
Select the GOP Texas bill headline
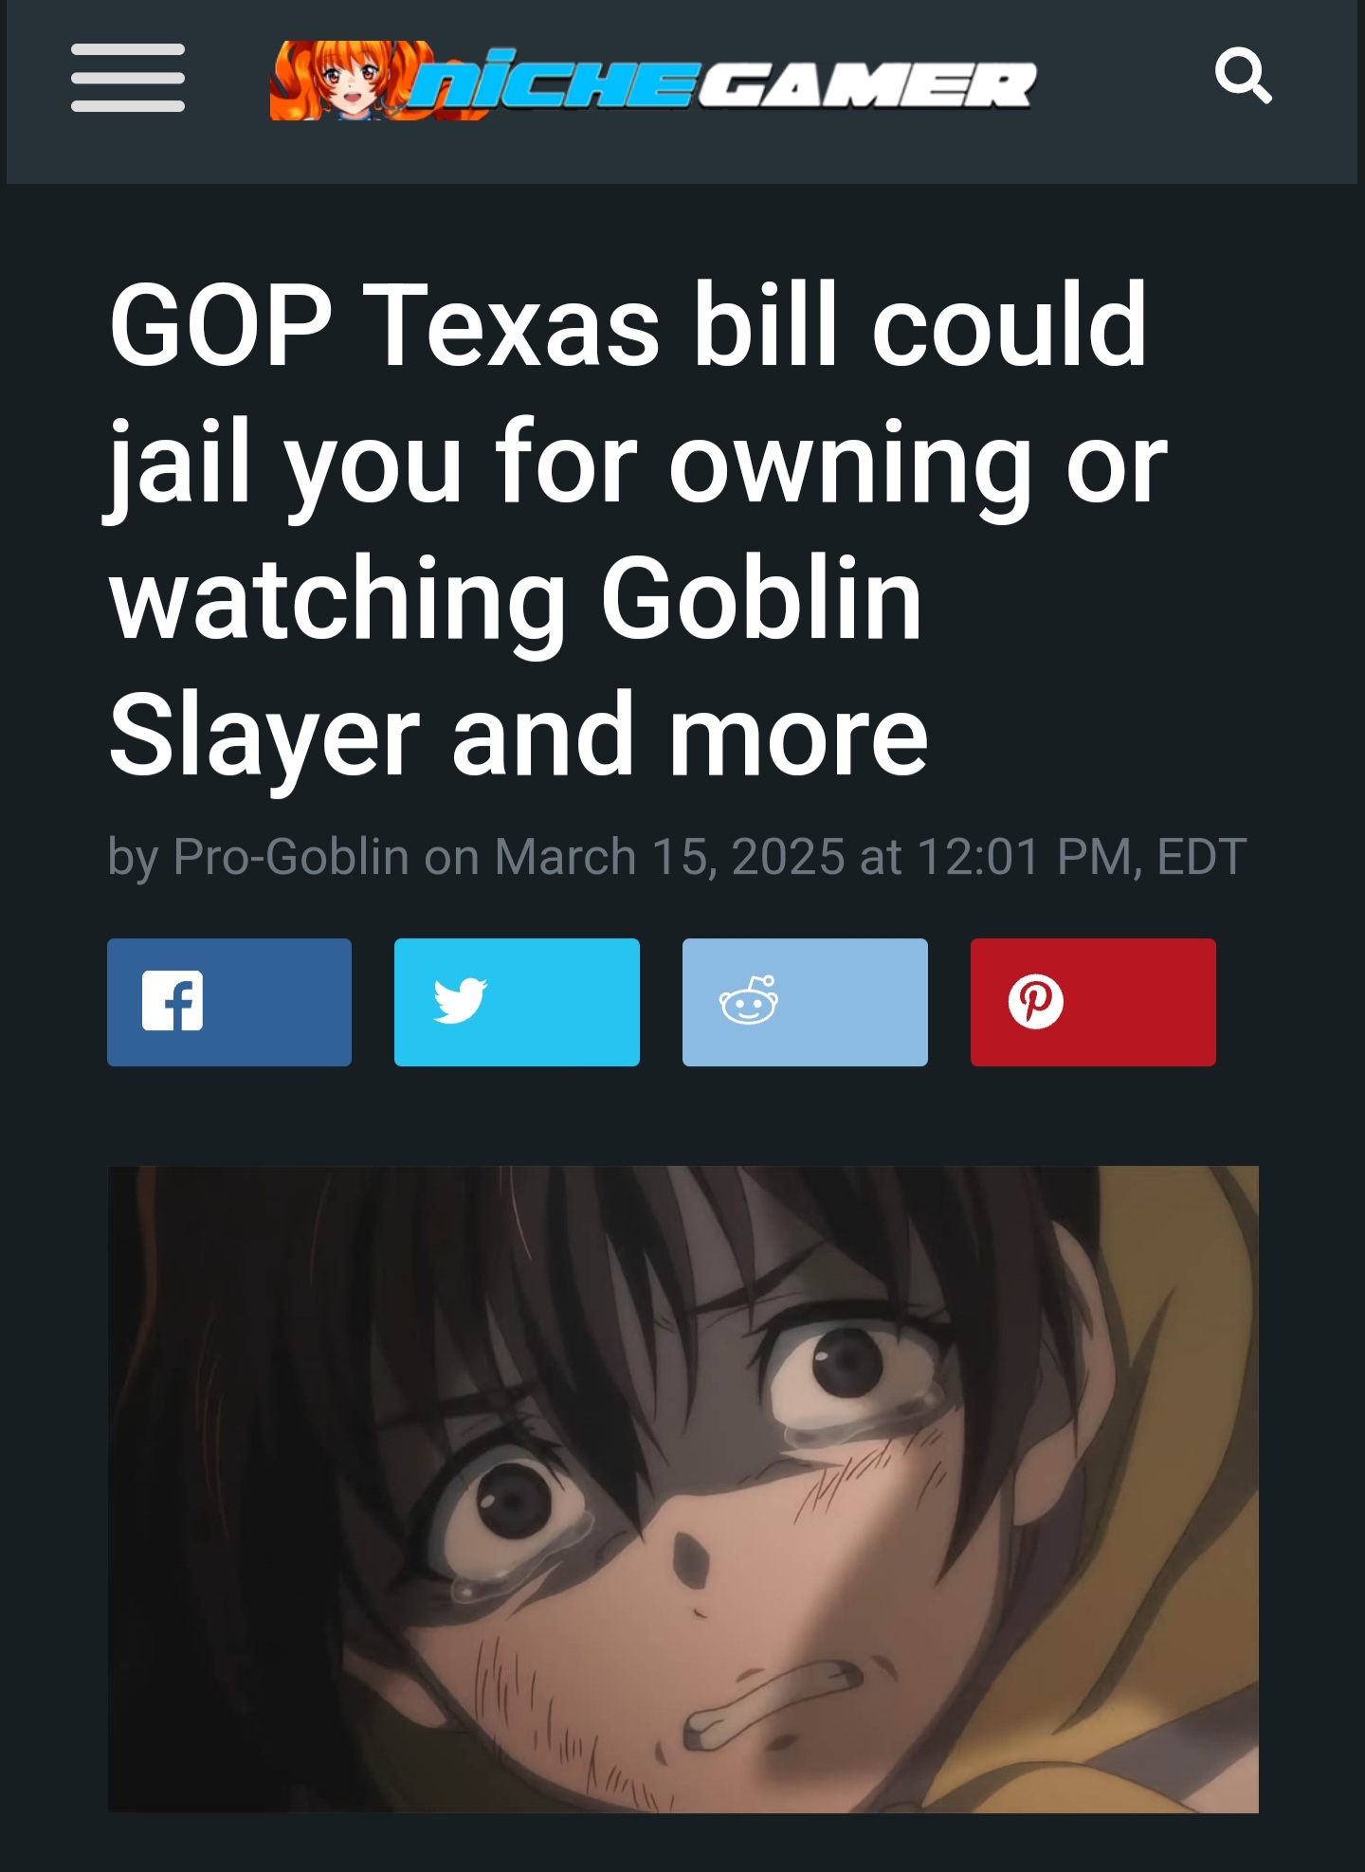click(x=637, y=528)
